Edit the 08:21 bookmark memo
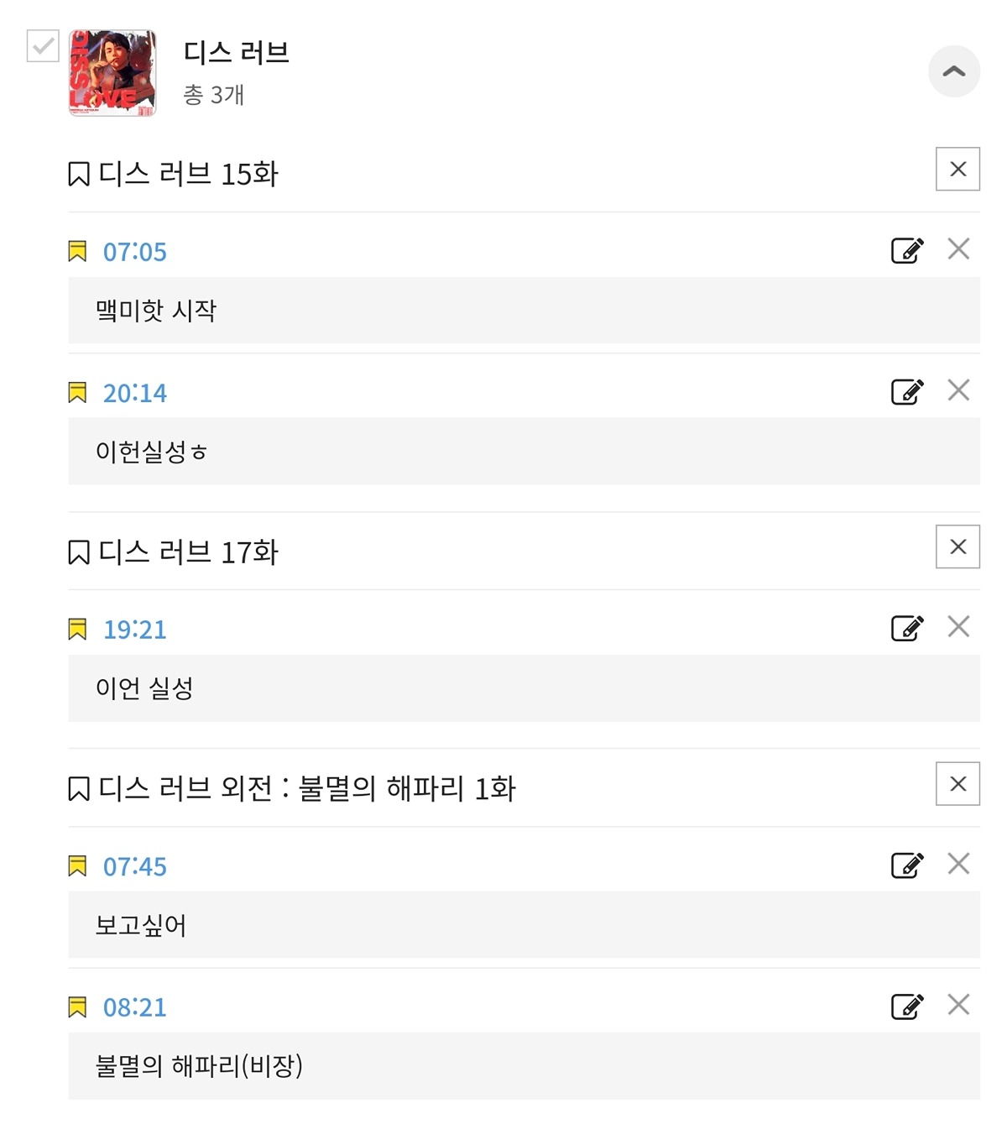The image size is (1007, 1124). tap(907, 1006)
